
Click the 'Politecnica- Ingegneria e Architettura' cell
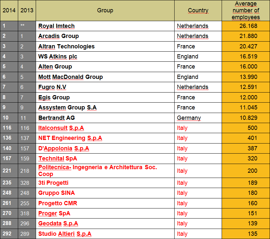tap(105, 171)
